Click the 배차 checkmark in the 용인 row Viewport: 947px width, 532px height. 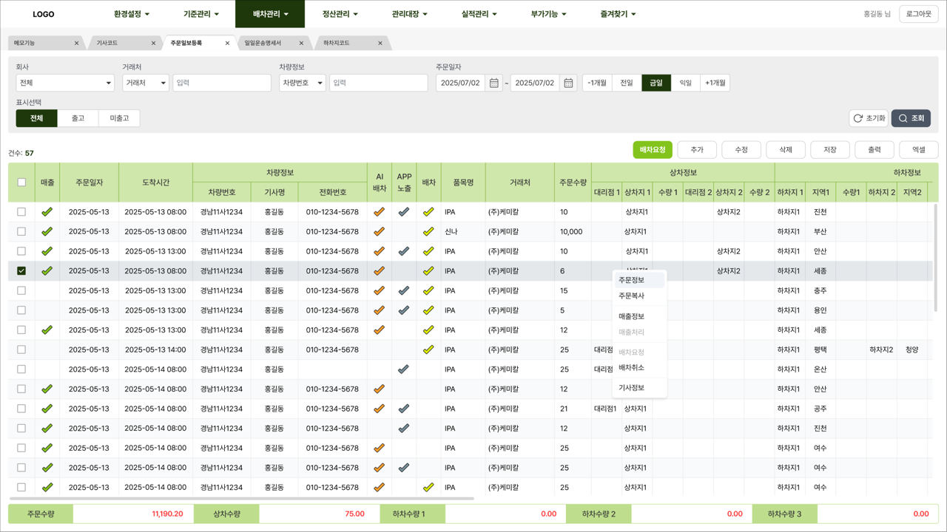coord(428,310)
